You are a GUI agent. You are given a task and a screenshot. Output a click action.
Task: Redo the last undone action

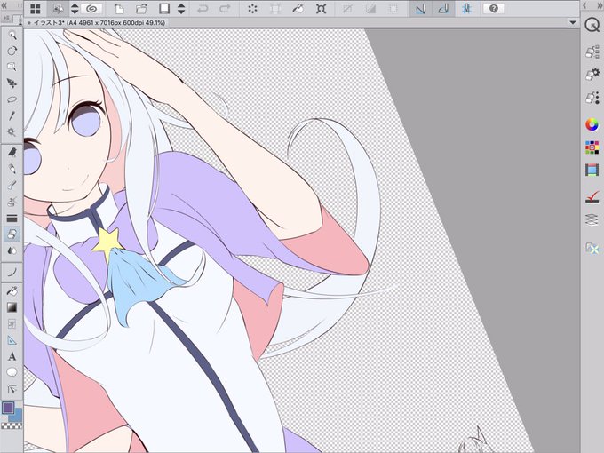click(x=225, y=9)
